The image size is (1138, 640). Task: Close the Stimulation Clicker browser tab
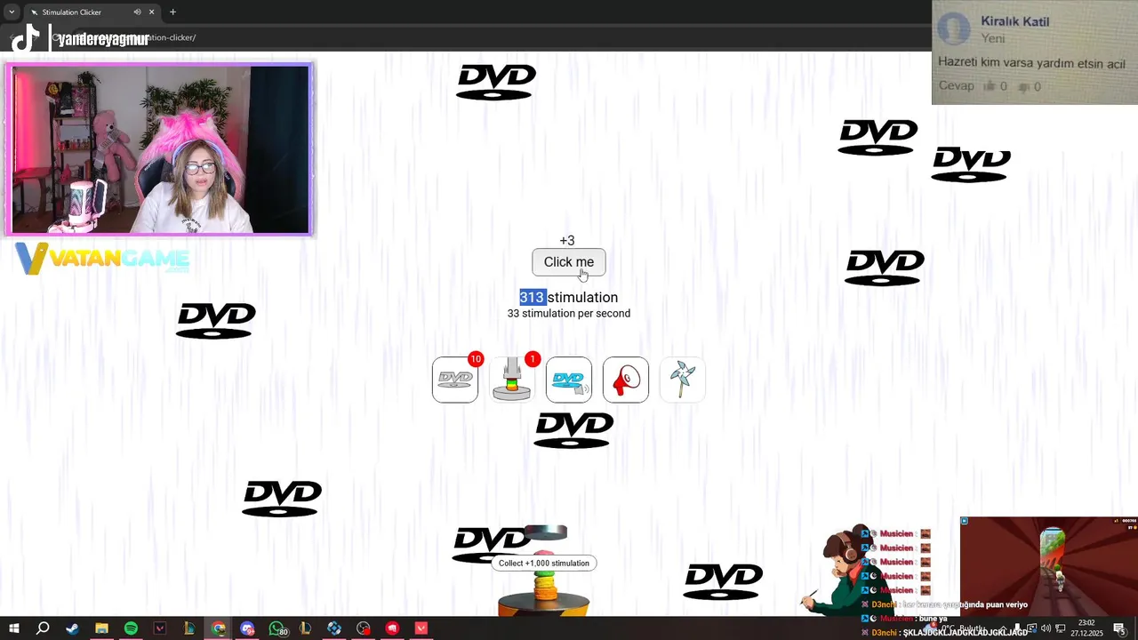tap(152, 12)
